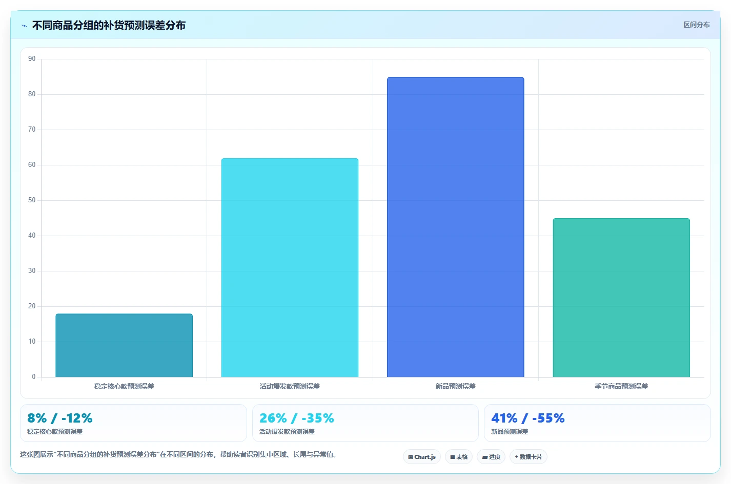The height and width of the screenshot is (484, 731).
Task: Click the lightning icon beside the chart title
Action: pyautogui.click(x=24, y=26)
